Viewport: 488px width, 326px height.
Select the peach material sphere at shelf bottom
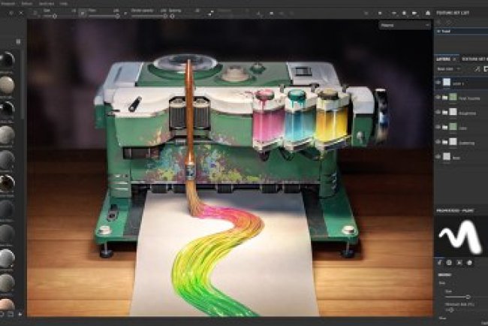click(x=7, y=304)
